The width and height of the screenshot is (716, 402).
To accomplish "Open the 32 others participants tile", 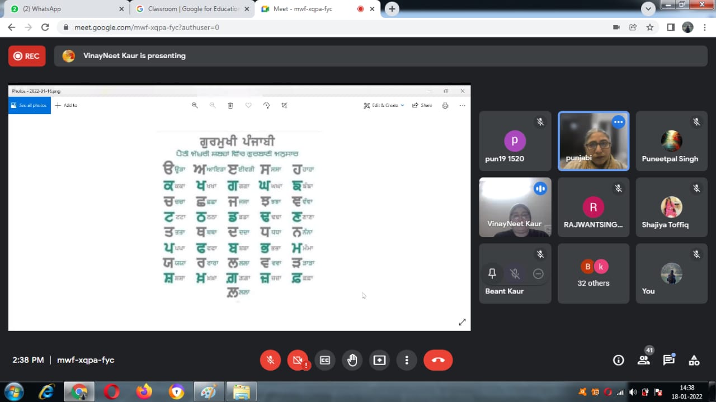I will point(593,273).
